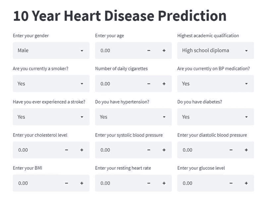Decrease systolic blood pressure value
Screen dimensions: 265x212
[x=149, y=150]
